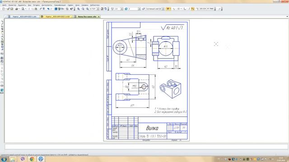Toggle the highlighted rounding mode icon
This screenshot has height=162, width=289.
[x=193, y=9]
